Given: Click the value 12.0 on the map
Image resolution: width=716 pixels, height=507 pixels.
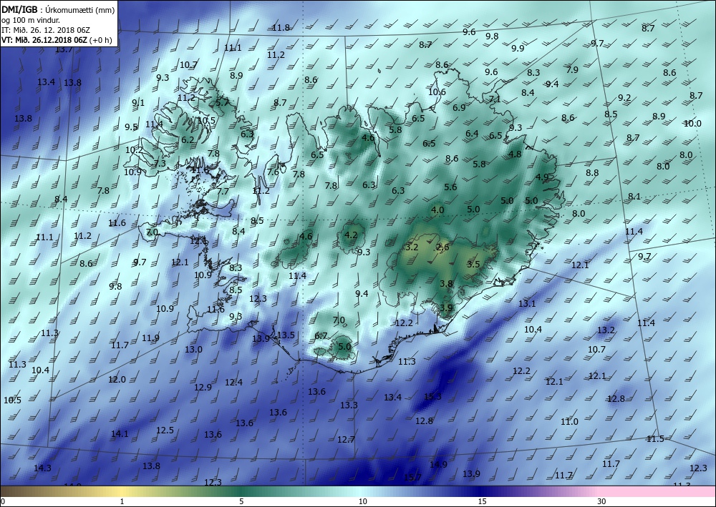Looking at the screenshot, I should point(117,380).
